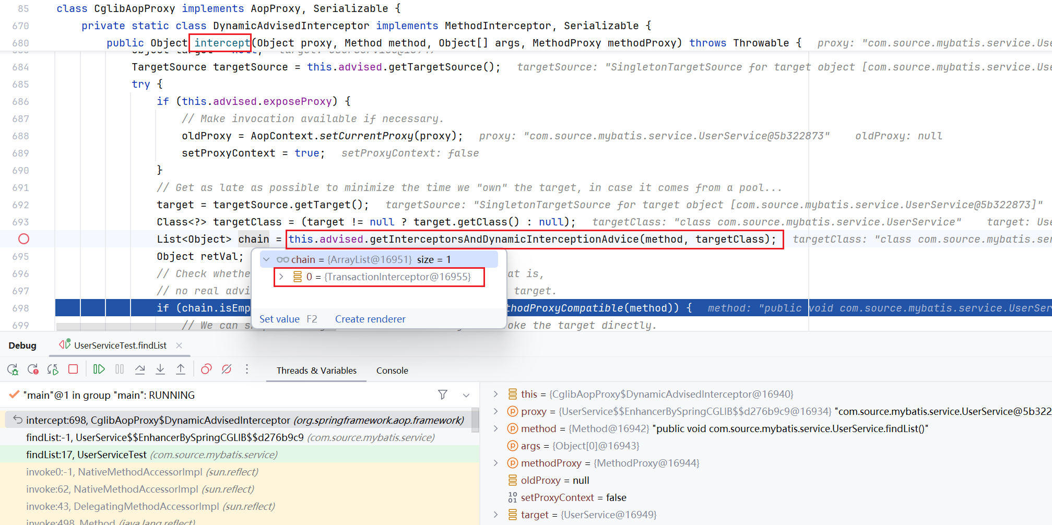Step into the method call
Viewport: 1052px width, 525px height.
160,369
